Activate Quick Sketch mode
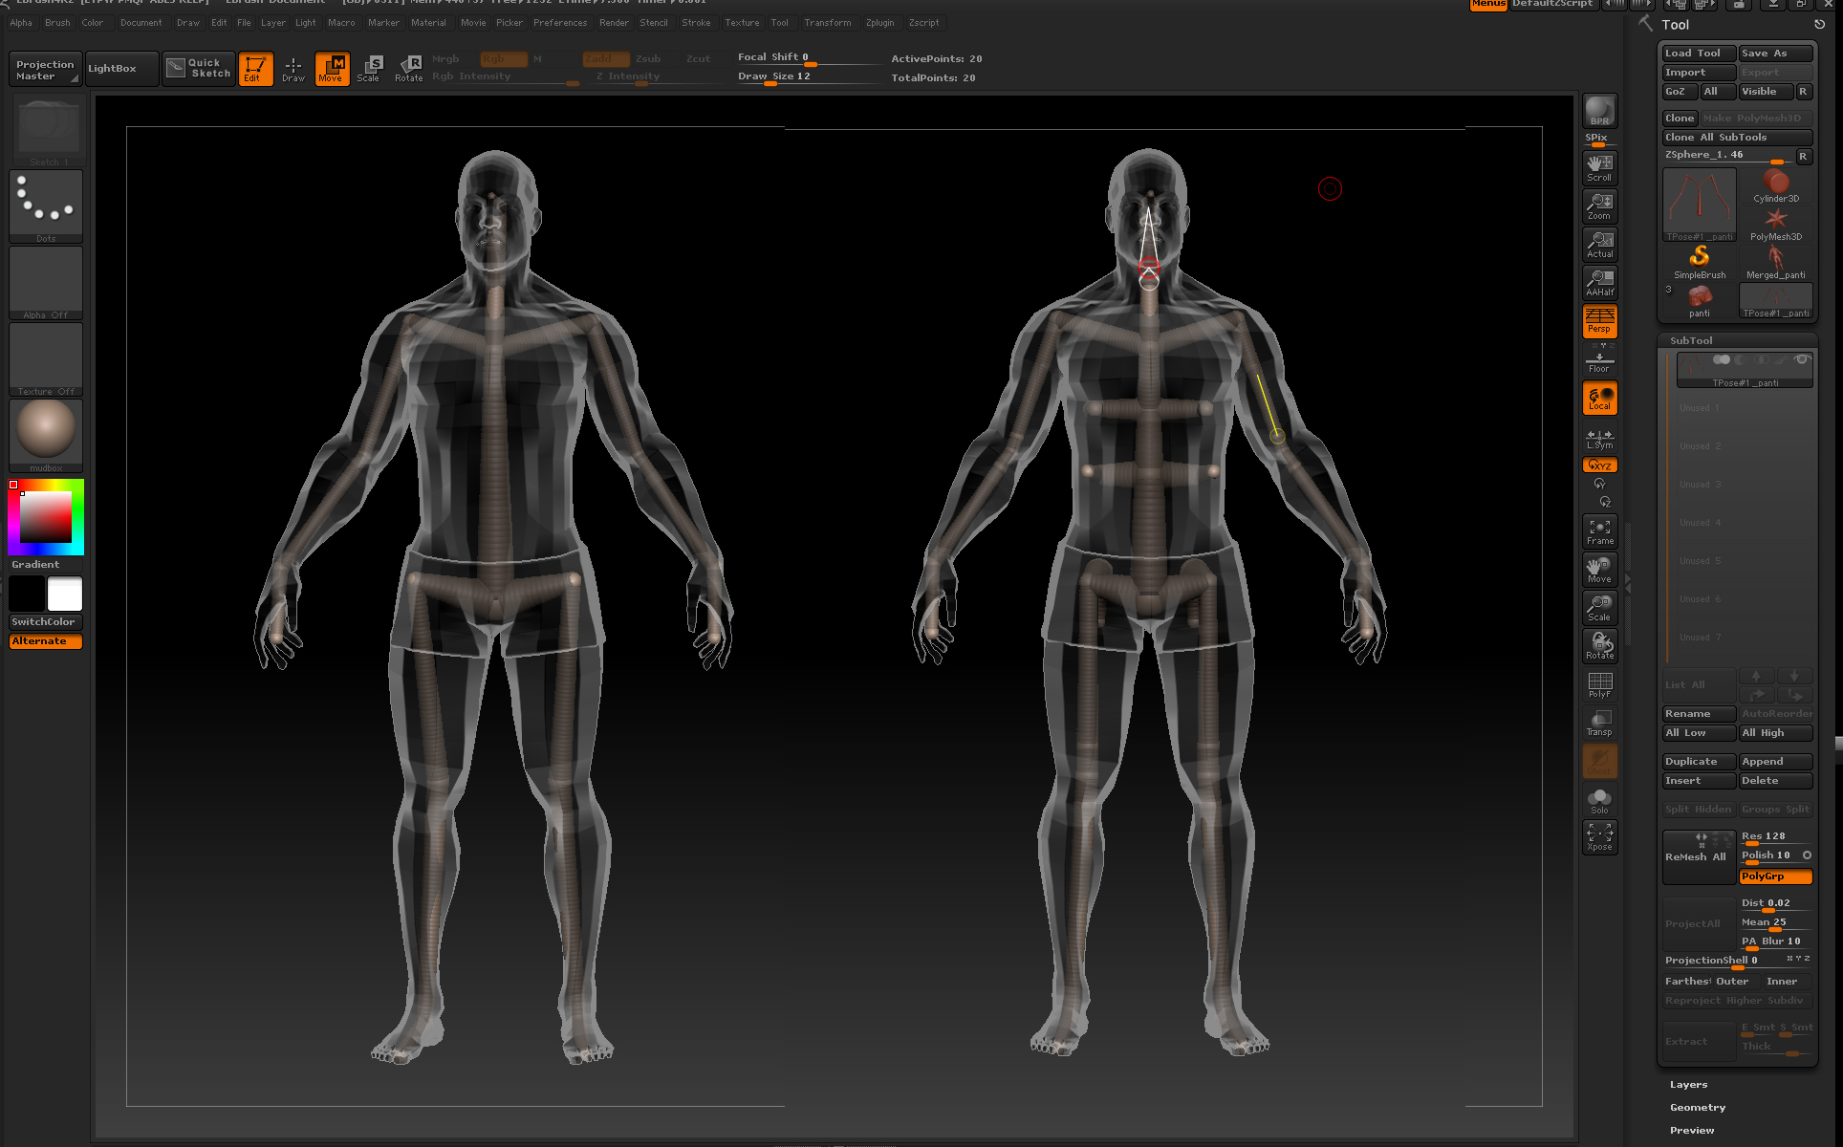Viewport: 1843px width, 1147px height. click(x=198, y=68)
